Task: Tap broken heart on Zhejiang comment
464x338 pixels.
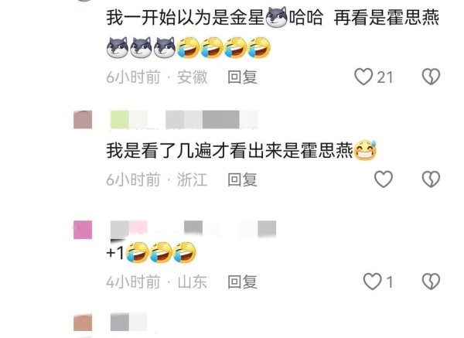Action: pos(431,179)
